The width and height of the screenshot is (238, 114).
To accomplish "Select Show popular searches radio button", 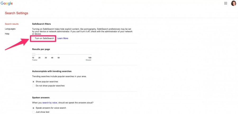I will pyautogui.click(x=33, y=82).
